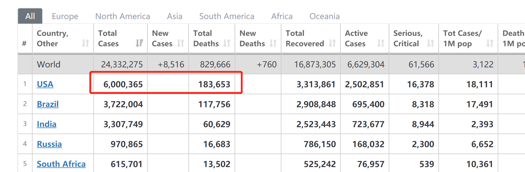Image resolution: width=525 pixels, height=172 pixels.
Task: Click the # column header
Action: point(25,38)
